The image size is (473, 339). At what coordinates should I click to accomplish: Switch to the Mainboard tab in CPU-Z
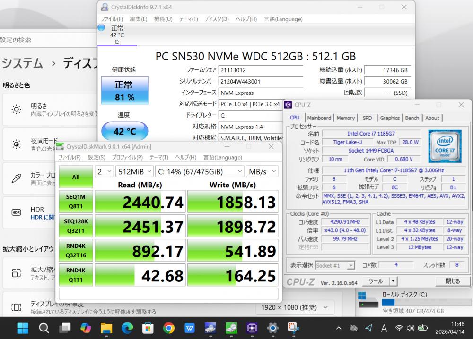(319, 118)
